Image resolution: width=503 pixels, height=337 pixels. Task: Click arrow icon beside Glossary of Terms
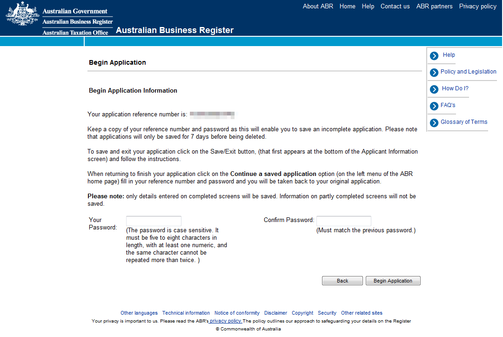click(x=434, y=123)
